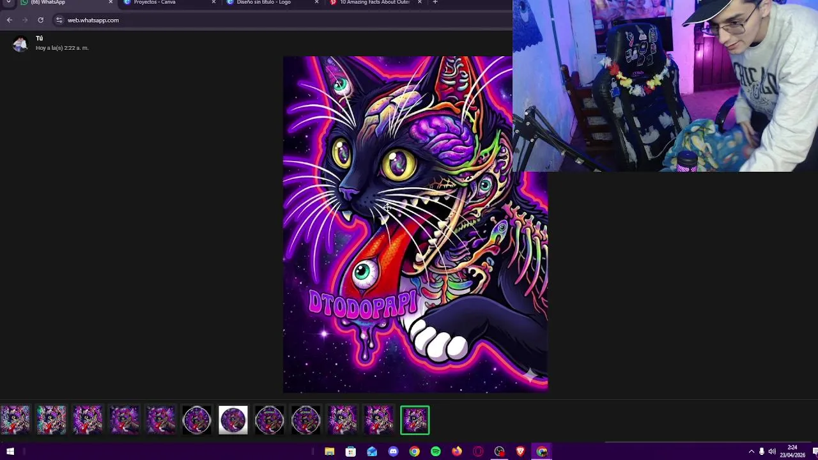818x460 pixels.
Task: Select the third thumbnail in the media strip
Action: (88, 420)
